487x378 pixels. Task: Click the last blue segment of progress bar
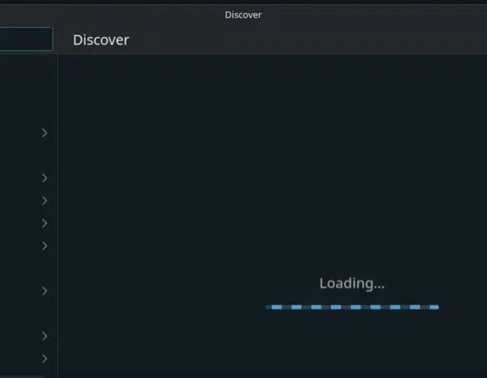[x=434, y=307]
